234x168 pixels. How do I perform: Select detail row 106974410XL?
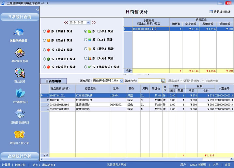[137, 95]
